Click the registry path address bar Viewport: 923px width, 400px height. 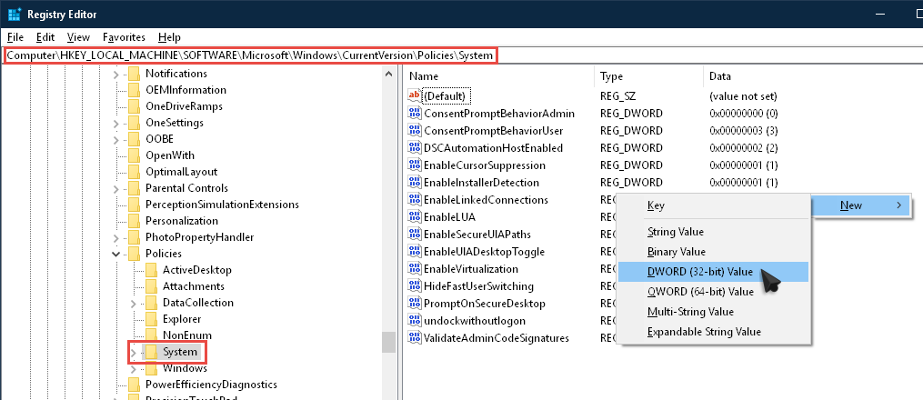(x=462, y=55)
